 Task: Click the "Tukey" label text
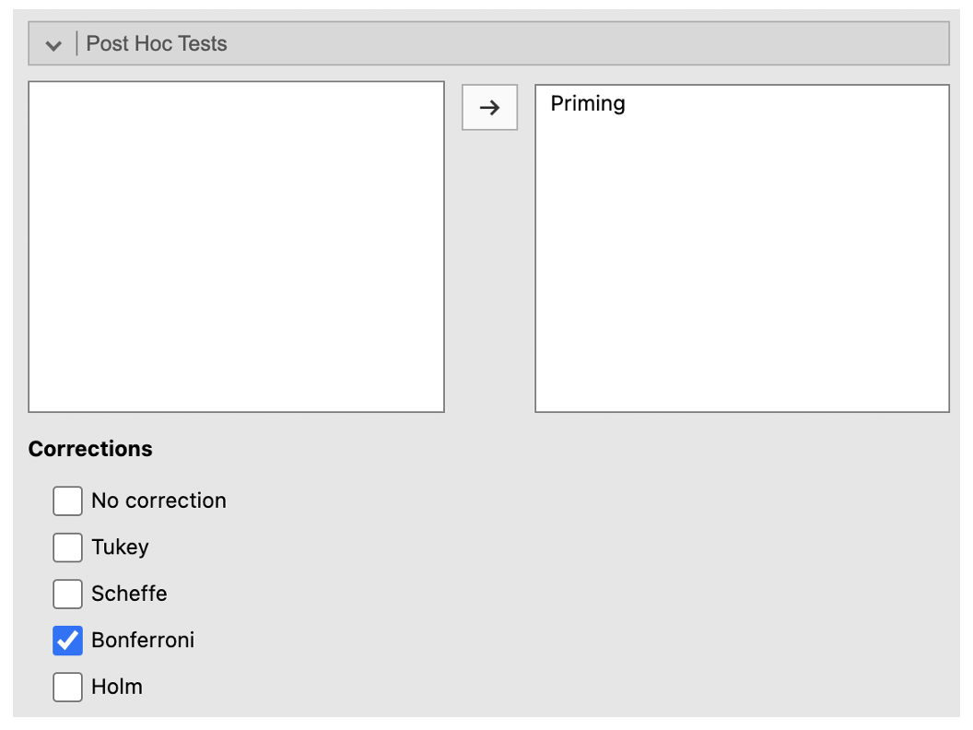(120, 547)
